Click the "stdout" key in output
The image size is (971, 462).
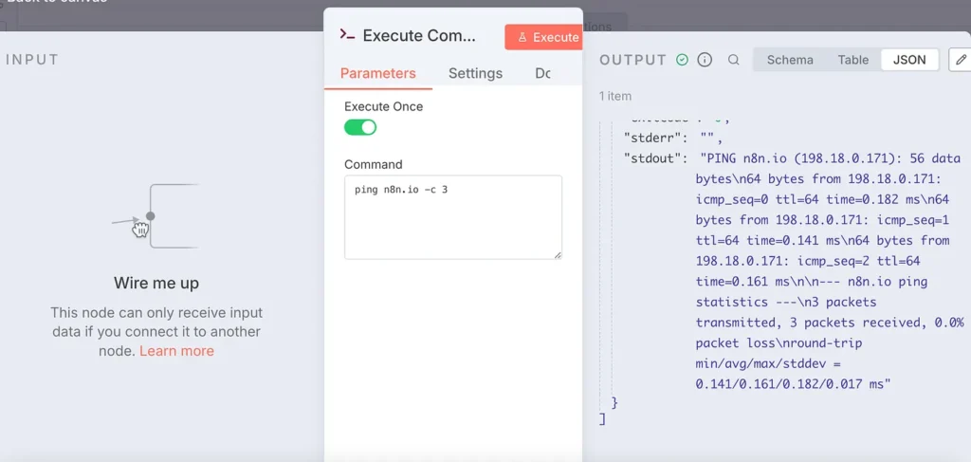point(654,157)
